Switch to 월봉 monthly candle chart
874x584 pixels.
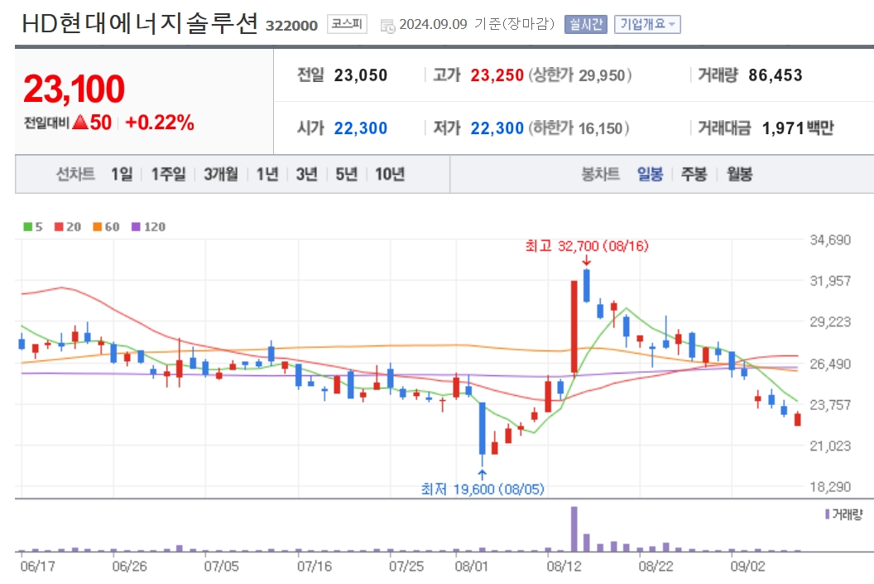(x=739, y=174)
